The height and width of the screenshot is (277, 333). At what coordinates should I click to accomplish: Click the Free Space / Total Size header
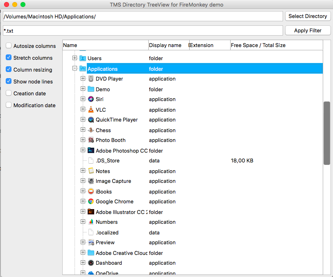pyautogui.click(x=276, y=45)
